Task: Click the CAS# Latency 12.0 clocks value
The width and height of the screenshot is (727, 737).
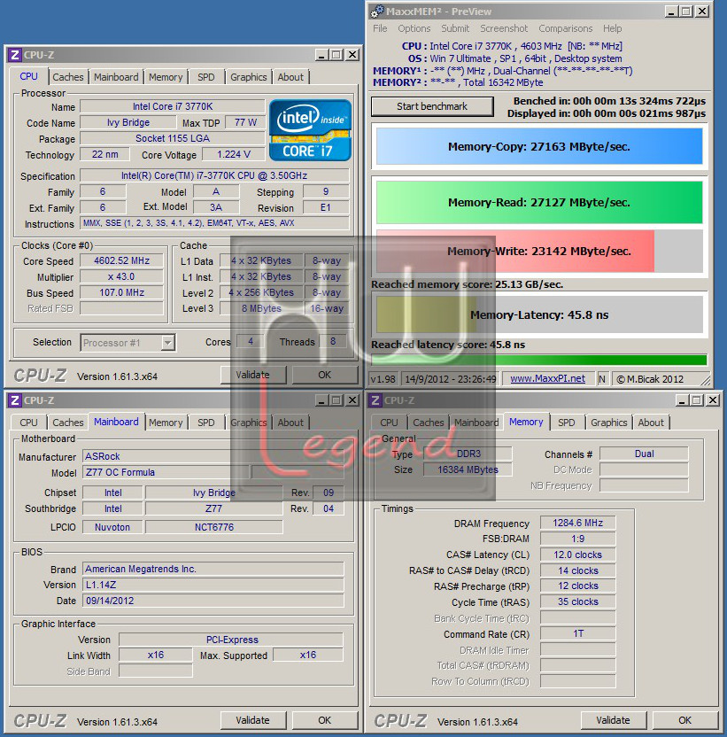Action: click(577, 555)
